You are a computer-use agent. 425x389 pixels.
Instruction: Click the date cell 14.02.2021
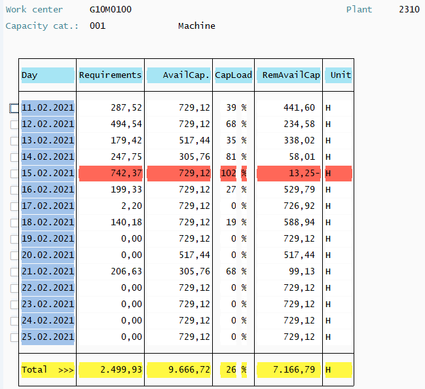48,157
